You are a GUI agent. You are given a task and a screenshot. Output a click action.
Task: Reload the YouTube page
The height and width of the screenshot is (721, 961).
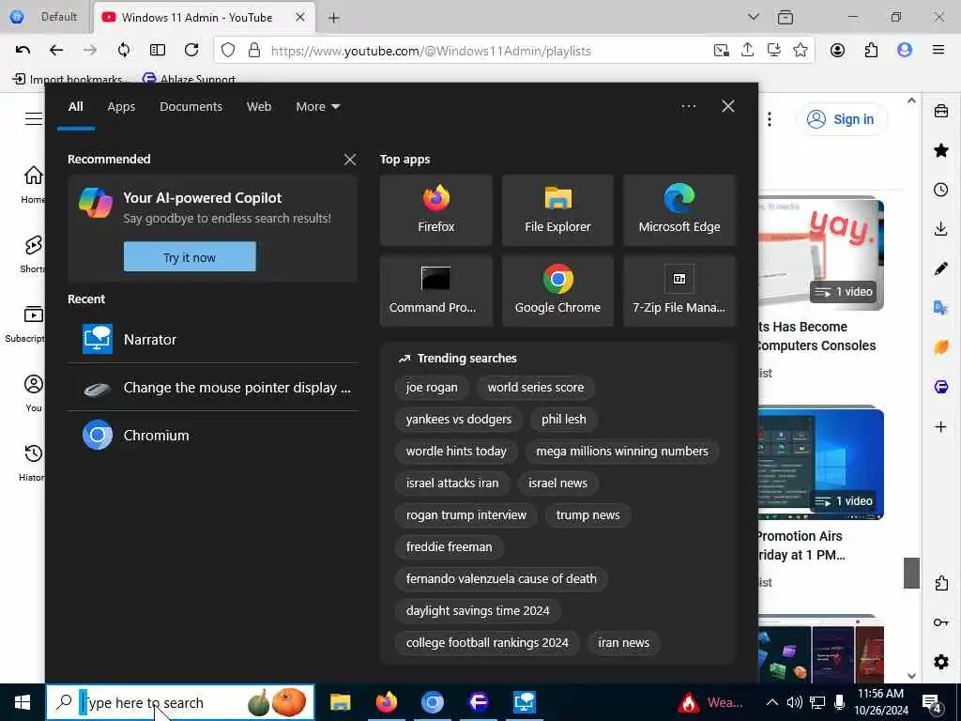point(191,51)
